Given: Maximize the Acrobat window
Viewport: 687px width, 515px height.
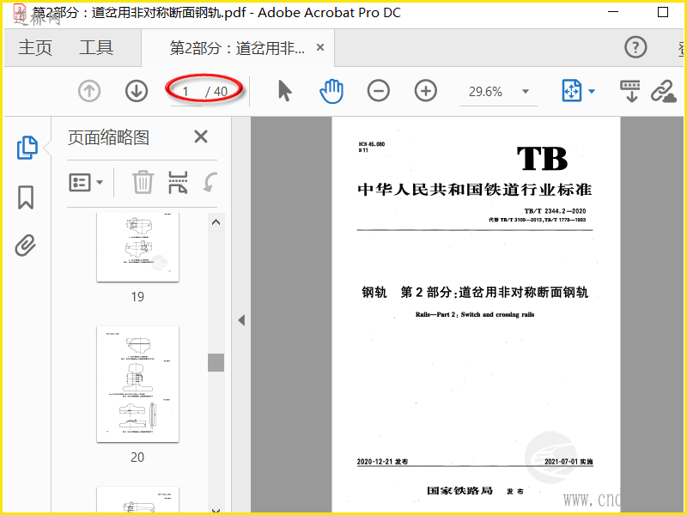Looking at the screenshot, I should (x=663, y=12).
